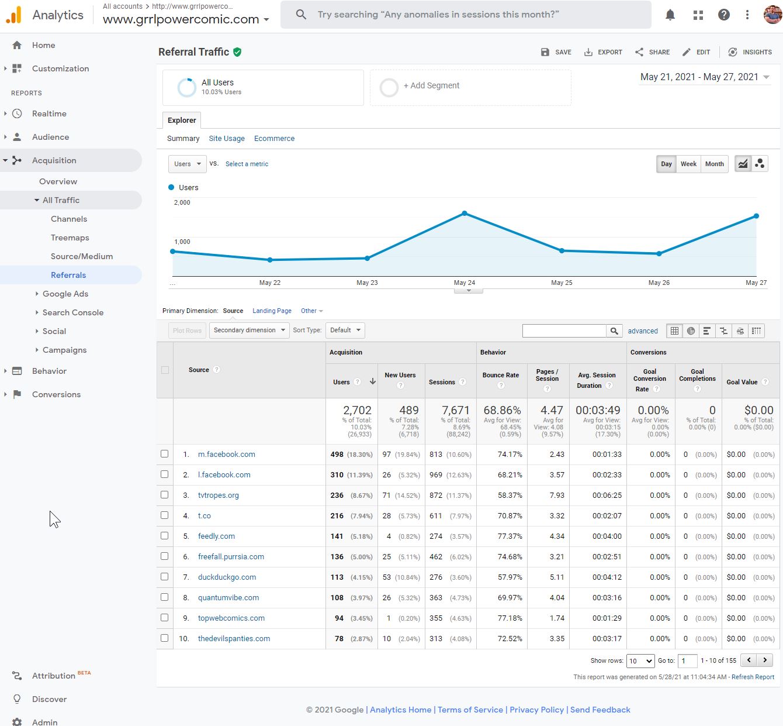The width and height of the screenshot is (783, 726).
Task: Open the Secondary dimension dropdown
Action: pyautogui.click(x=249, y=330)
